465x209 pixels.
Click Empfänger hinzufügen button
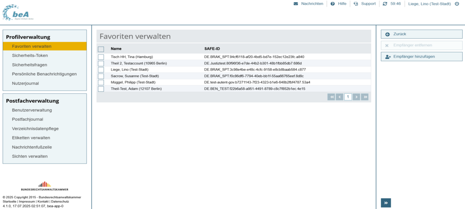click(x=421, y=56)
